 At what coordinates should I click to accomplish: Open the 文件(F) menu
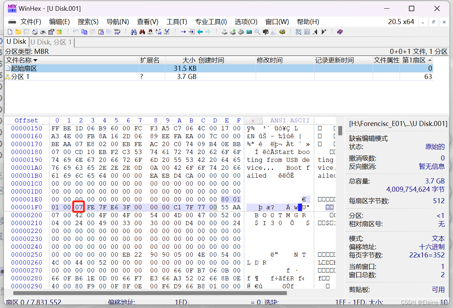(30, 22)
